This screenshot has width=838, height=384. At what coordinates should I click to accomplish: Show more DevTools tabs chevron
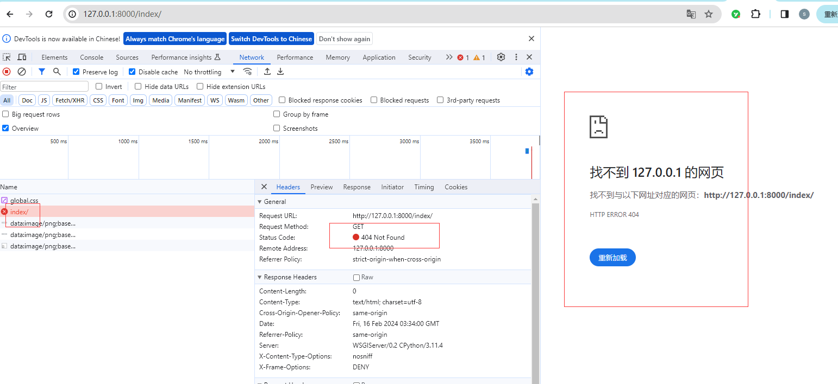(449, 57)
